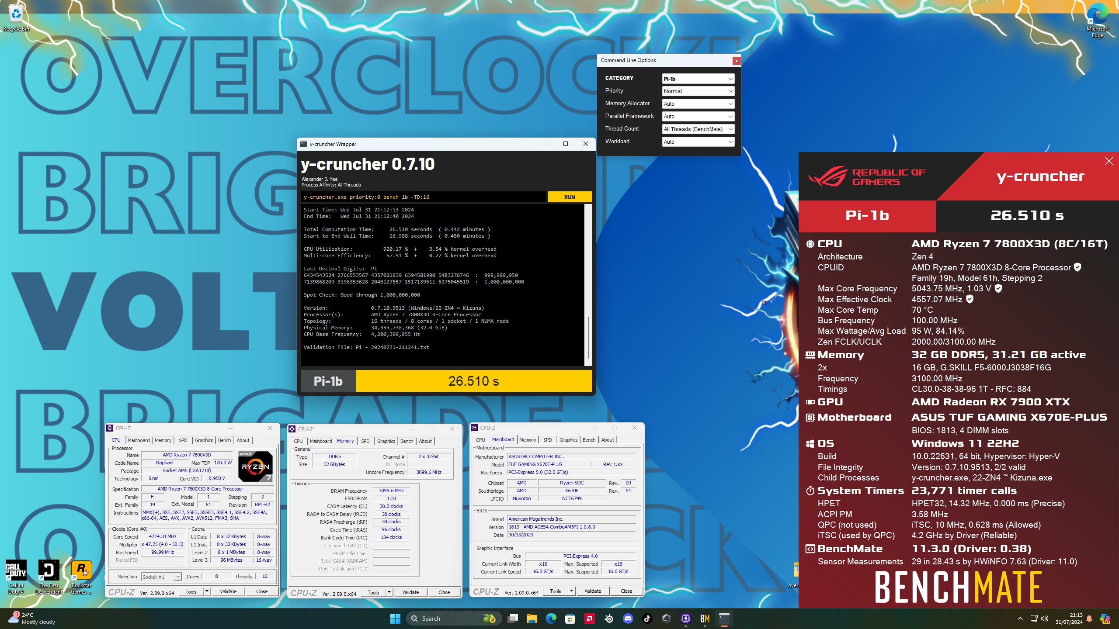Show hidden system tray icons
This screenshot has height=629, width=1119.
1020,619
